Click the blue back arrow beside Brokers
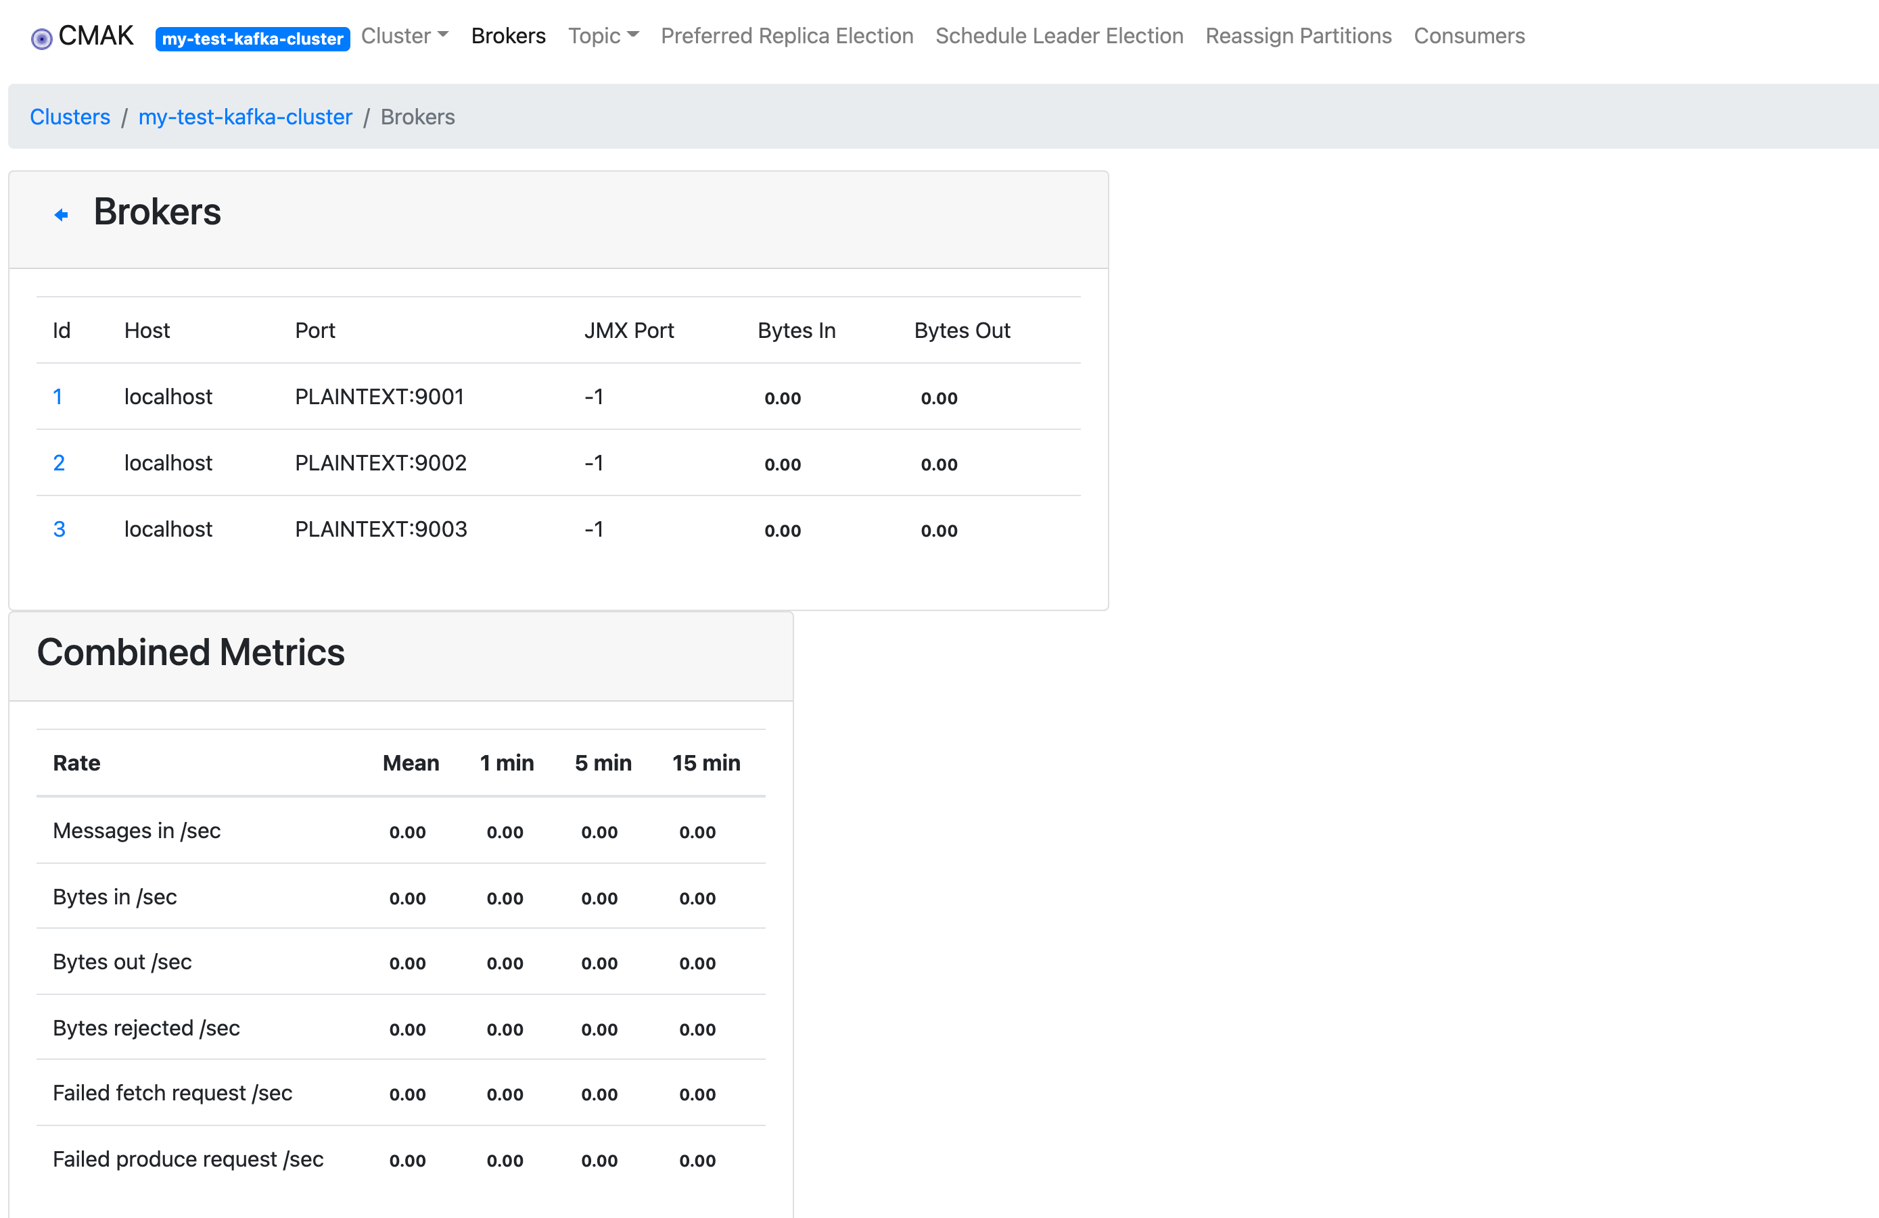The height and width of the screenshot is (1218, 1879). (61, 214)
